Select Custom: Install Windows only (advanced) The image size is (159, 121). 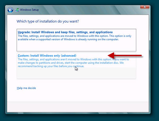point(47,56)
